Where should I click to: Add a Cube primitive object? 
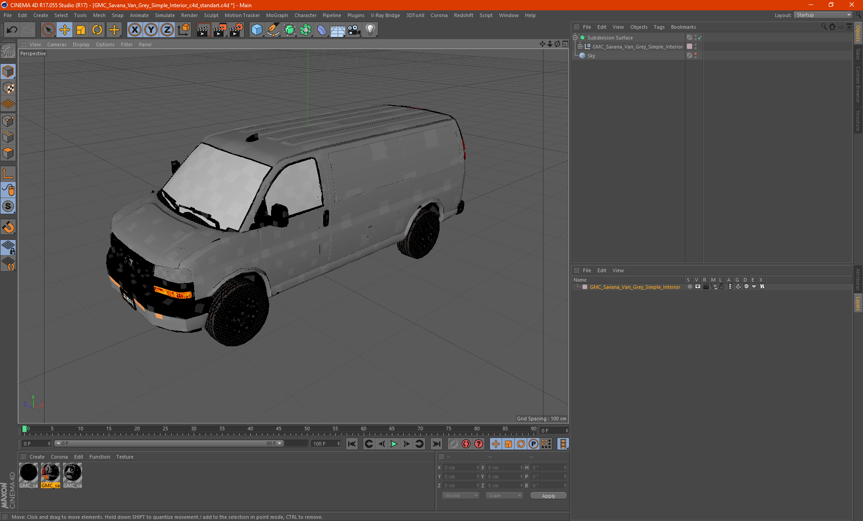257,30
